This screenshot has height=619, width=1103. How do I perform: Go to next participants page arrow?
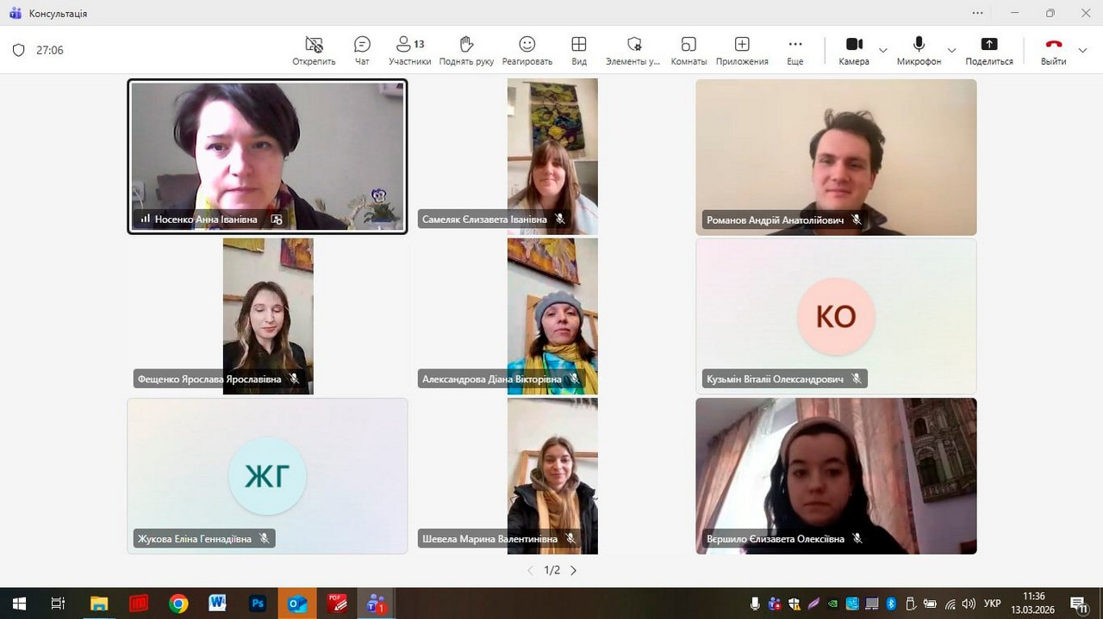point(573,570)
